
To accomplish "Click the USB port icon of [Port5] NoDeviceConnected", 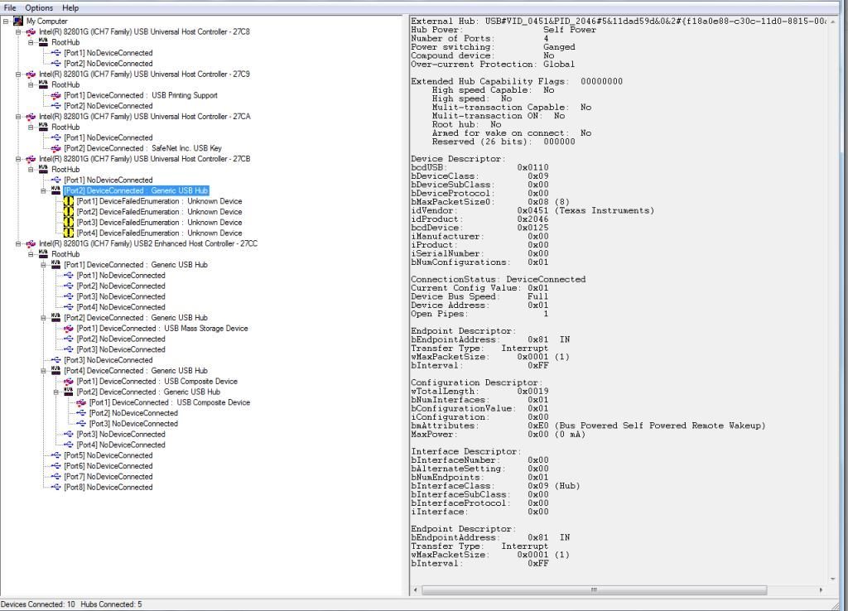I will [x=55, y=455].
